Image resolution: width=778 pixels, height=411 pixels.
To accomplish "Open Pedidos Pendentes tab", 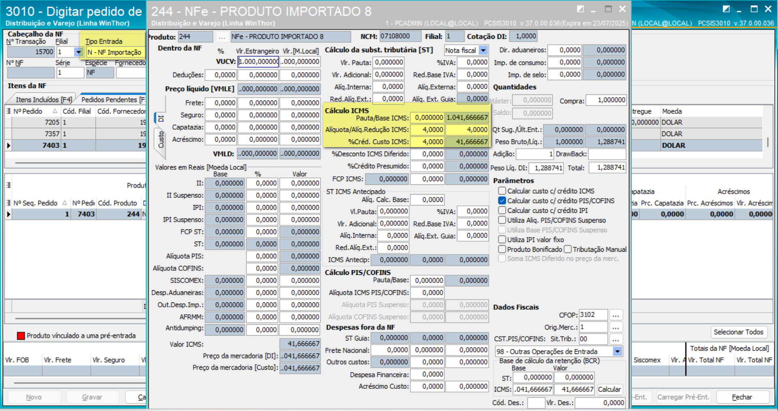I will pos(113,100).
